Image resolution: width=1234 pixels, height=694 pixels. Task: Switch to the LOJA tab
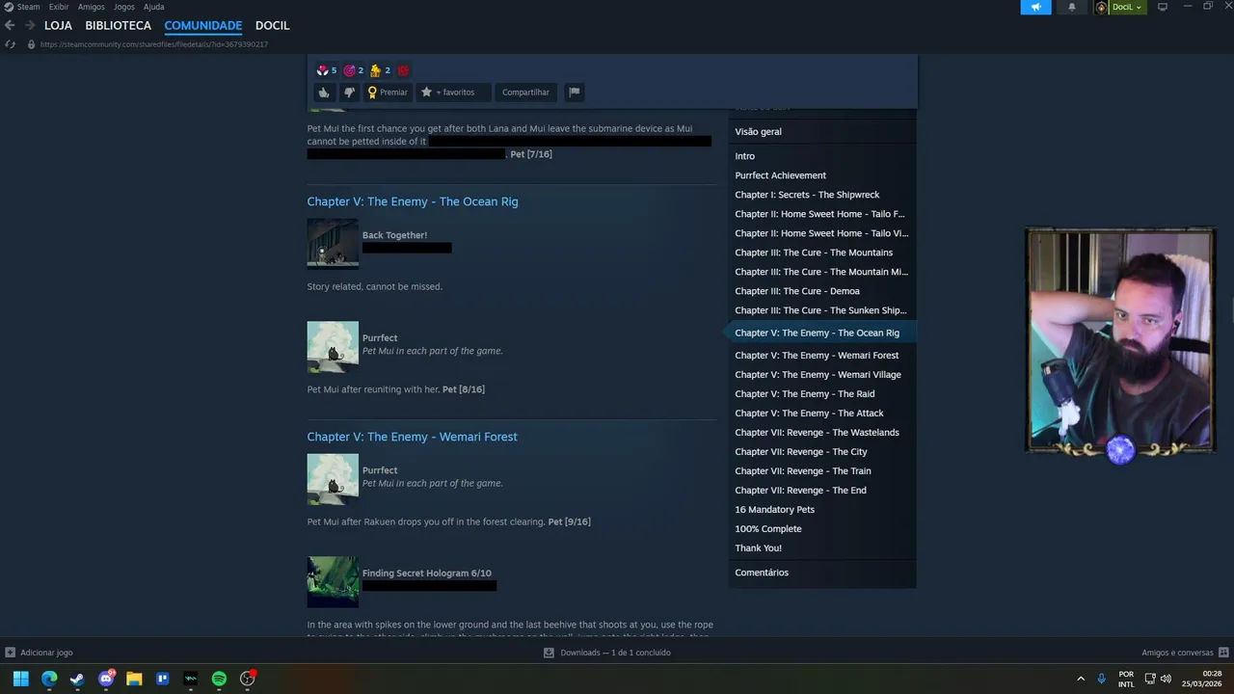click(x=58, y=25)
